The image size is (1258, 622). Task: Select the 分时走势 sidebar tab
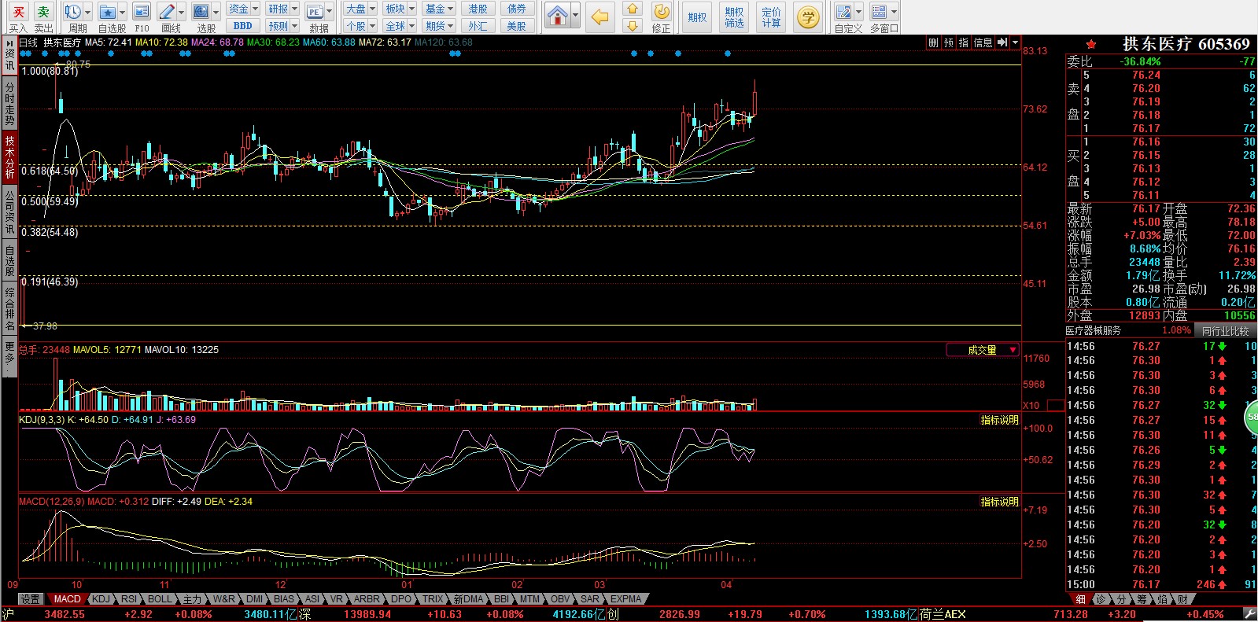coord(9,103)
